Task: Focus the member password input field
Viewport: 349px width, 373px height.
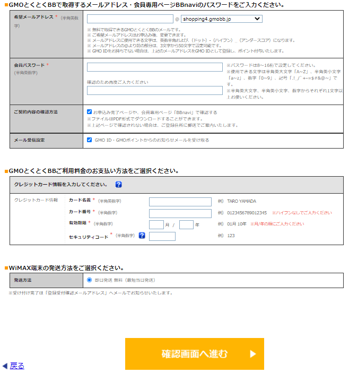Action: click(155, 67)
